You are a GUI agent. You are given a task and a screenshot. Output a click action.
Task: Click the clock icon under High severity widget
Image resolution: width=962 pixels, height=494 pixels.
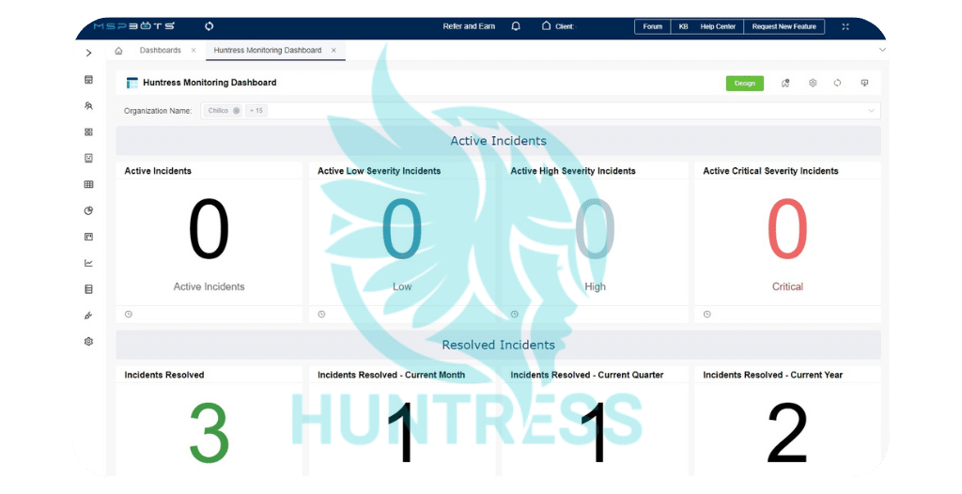click(515, 315)
